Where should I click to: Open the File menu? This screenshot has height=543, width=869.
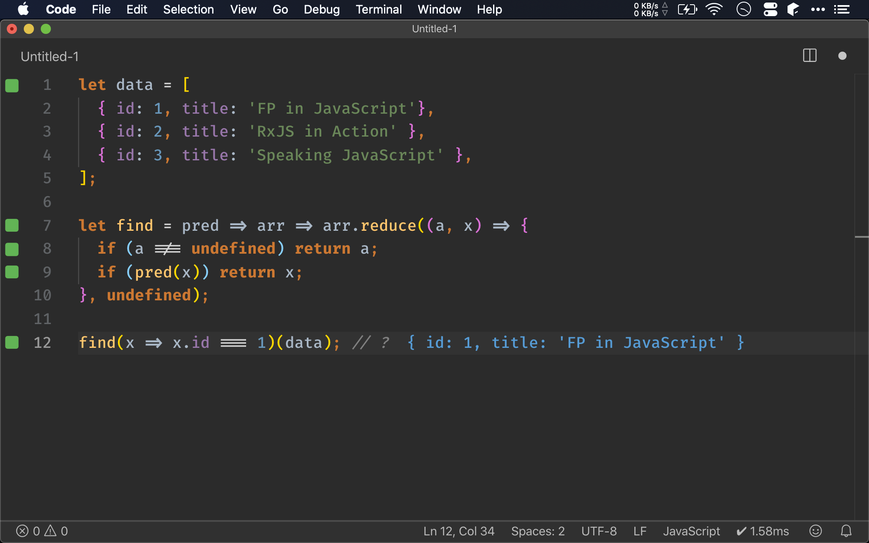(101, 9)
